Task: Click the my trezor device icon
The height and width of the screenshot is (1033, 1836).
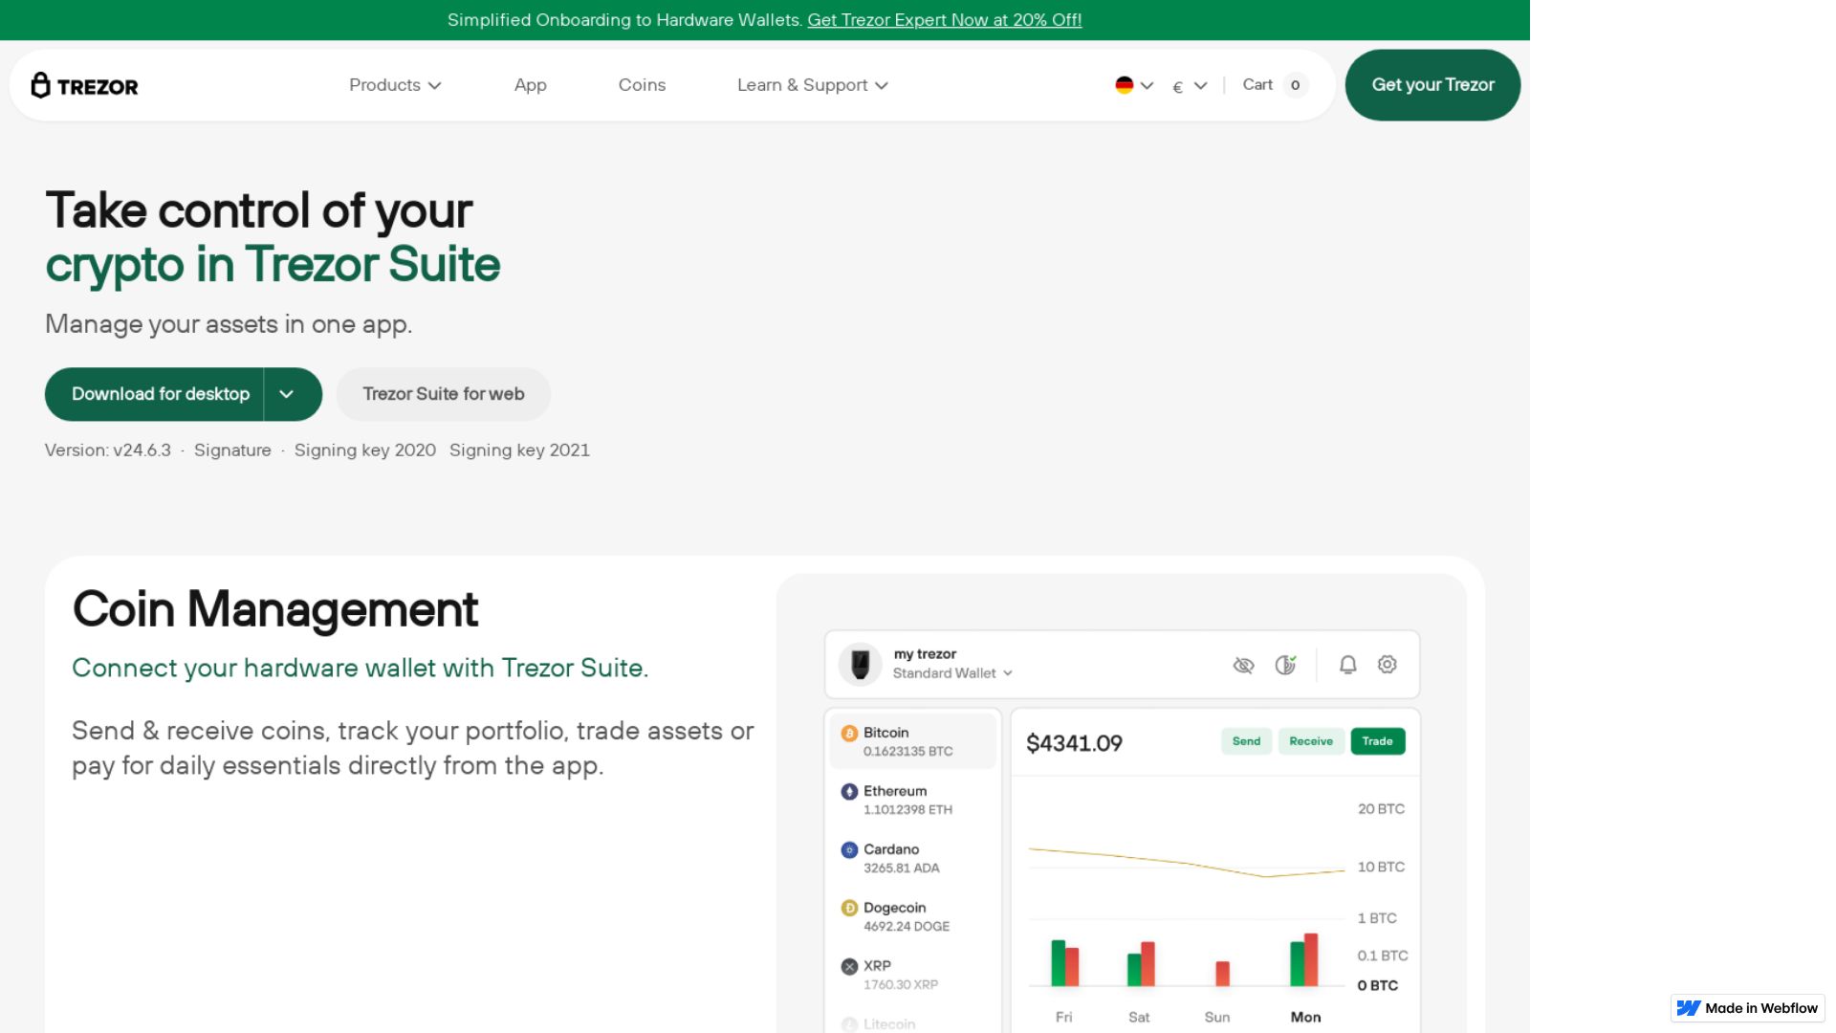Action: tap(860, 664)
